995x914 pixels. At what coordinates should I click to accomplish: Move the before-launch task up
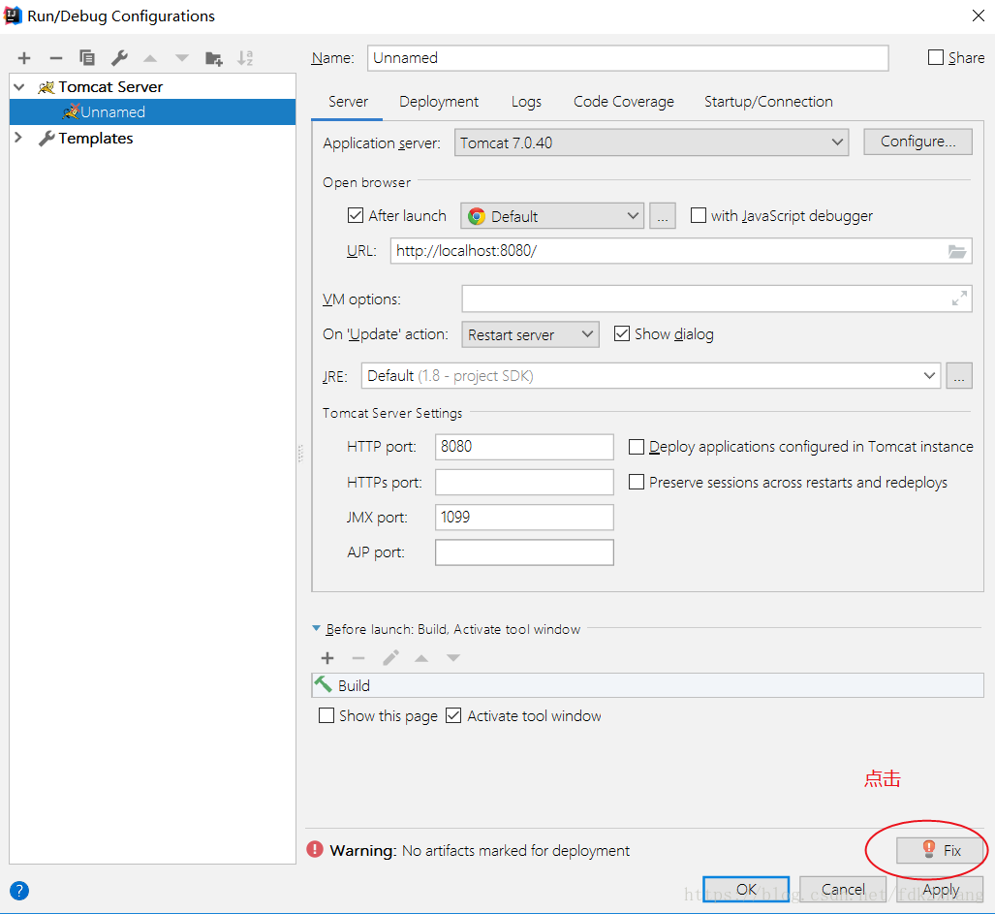pyautogui.click(x=421, y=658)
